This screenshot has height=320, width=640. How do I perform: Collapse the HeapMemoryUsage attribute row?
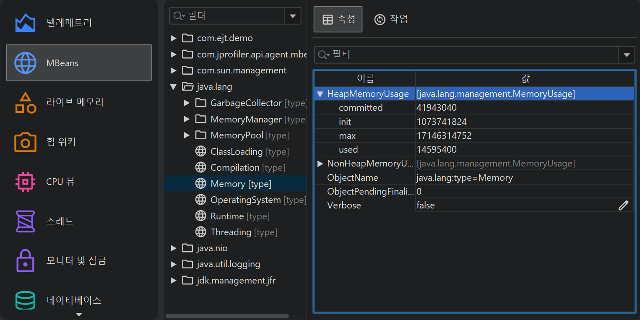[x=320, y=94]
